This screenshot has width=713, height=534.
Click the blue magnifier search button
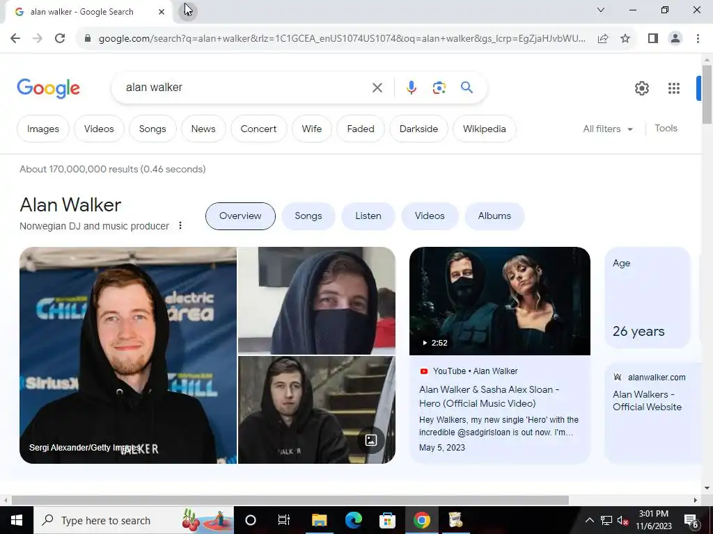[467, 88]
